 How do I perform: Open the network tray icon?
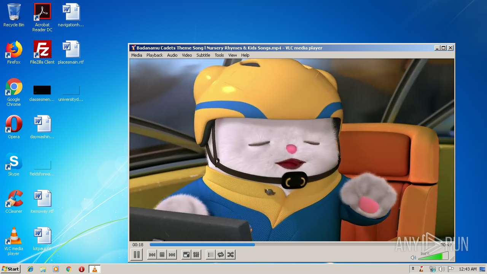[433, 269]
